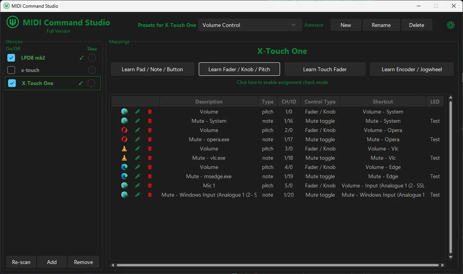Click the horizontal scrollbar of mappings table

[x=277, y=265]
